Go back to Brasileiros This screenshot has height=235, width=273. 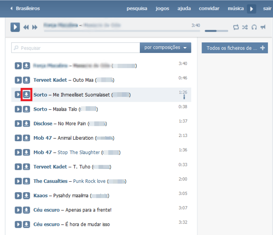25,8
